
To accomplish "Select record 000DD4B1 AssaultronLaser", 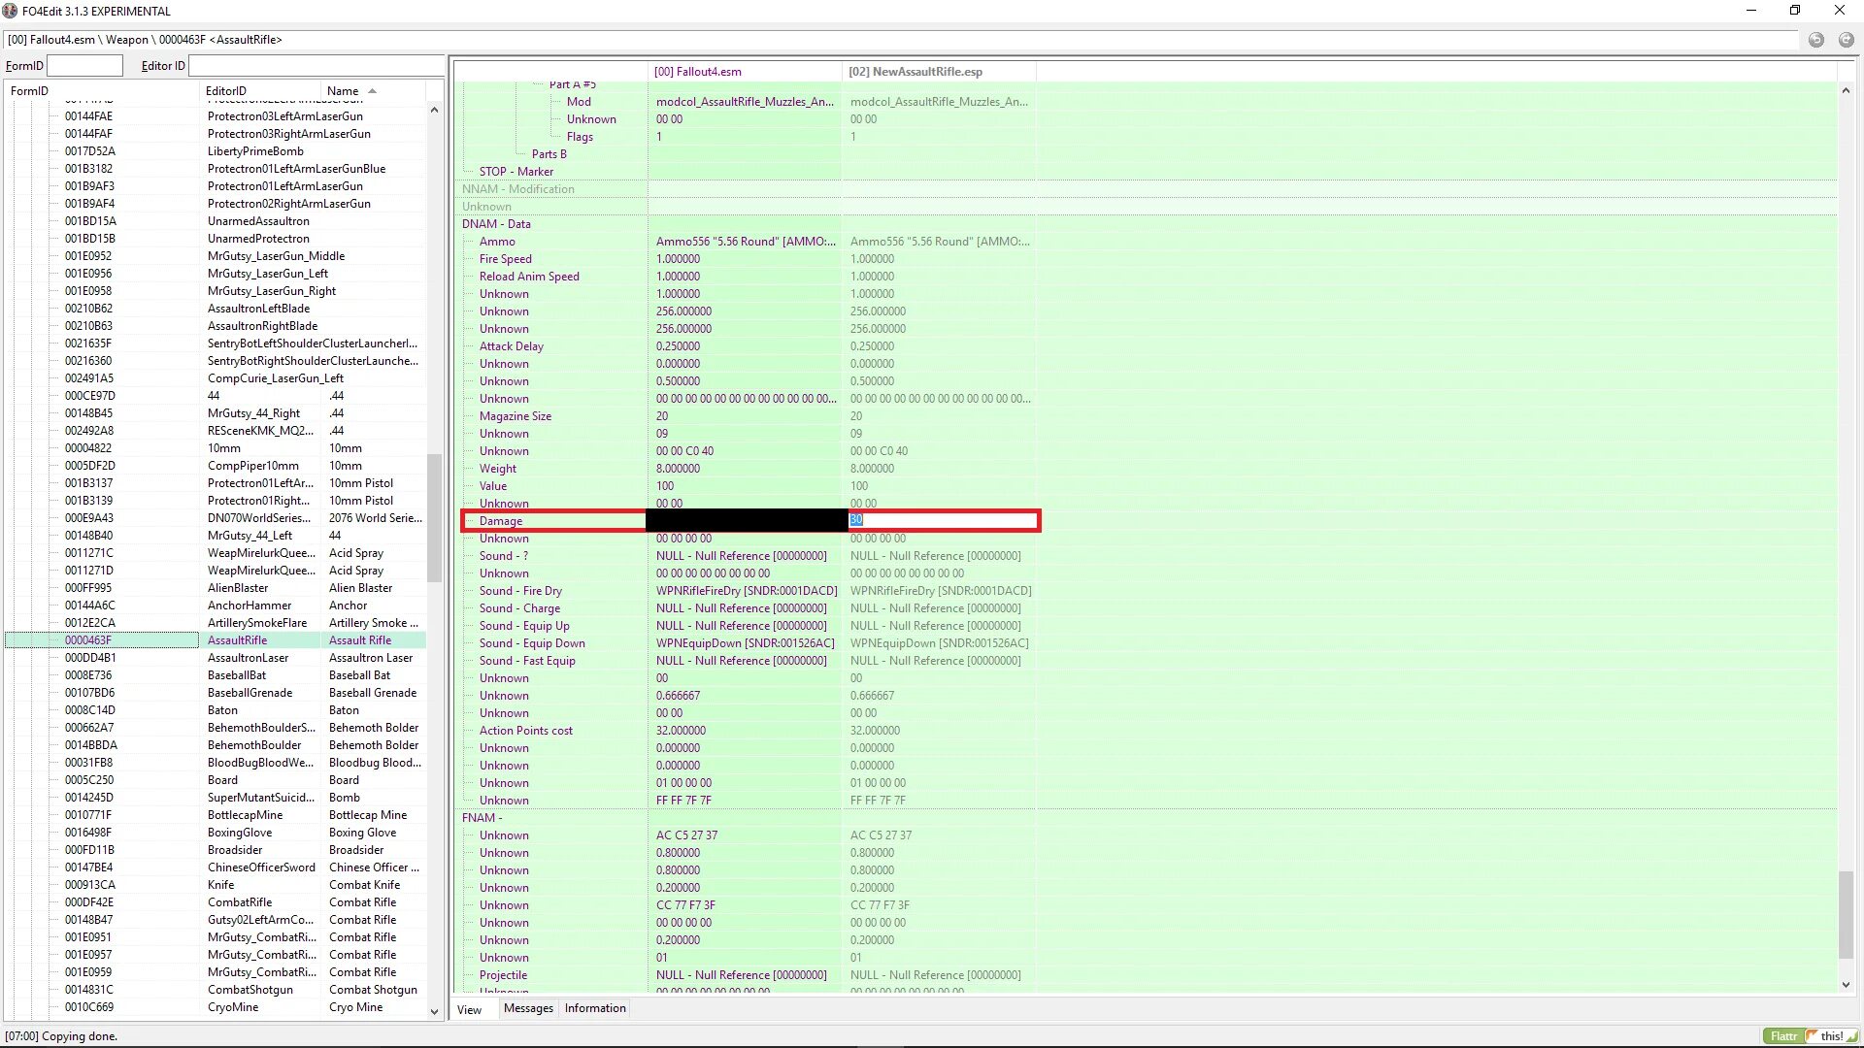I will [216, 658].
